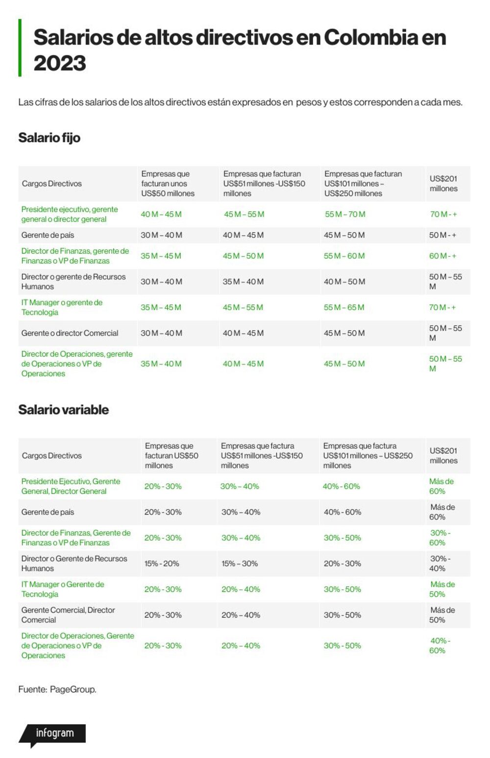Click the 'Fuente: PageGroup.' source text

57,689
